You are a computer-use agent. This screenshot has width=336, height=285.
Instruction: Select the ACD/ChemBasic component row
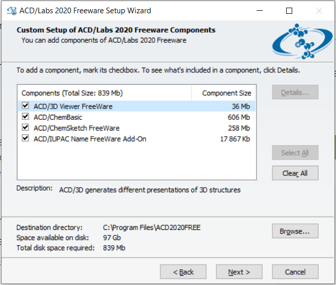click(x=58, y=117)
